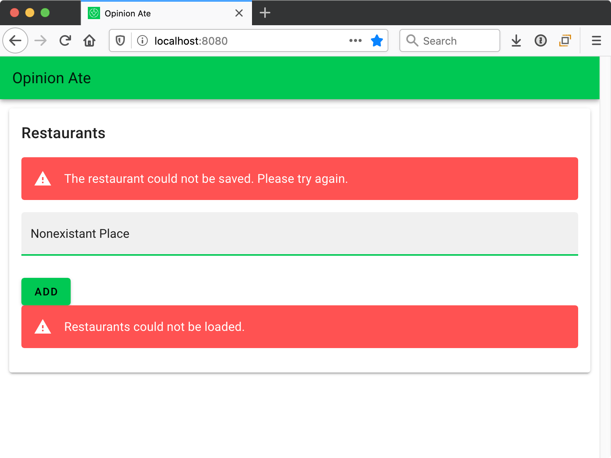Go back to the previous page
This screenshot has width=611, height=458.
tap(15, 40)
